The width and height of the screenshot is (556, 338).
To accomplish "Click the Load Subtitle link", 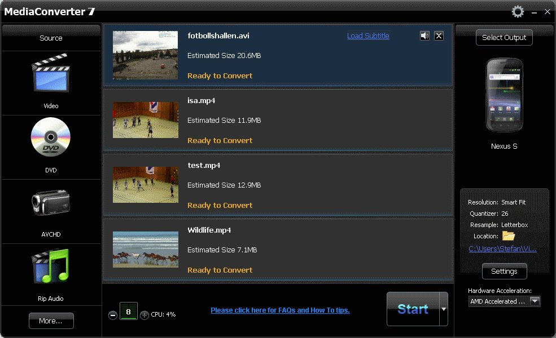I will click(x=368, y=35).
